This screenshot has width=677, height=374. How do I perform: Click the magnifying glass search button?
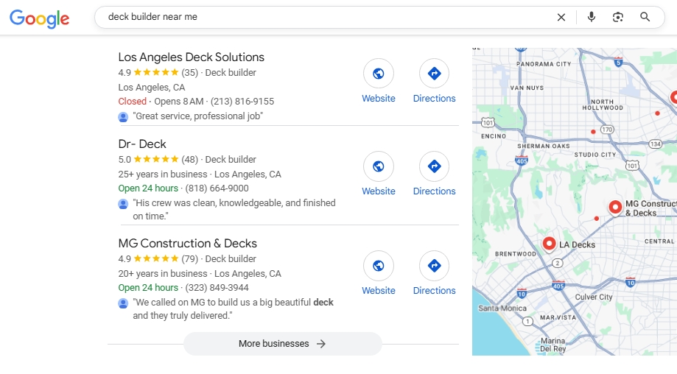point(645,17)
